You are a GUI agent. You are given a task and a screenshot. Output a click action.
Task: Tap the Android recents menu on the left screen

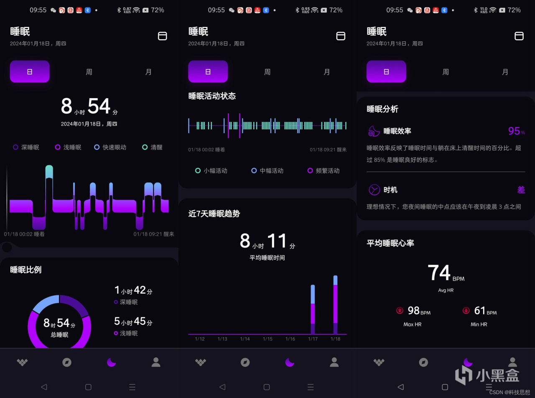132,387
